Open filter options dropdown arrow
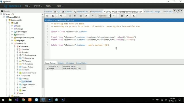Screen dimensions: 184x103 (97, 16)
